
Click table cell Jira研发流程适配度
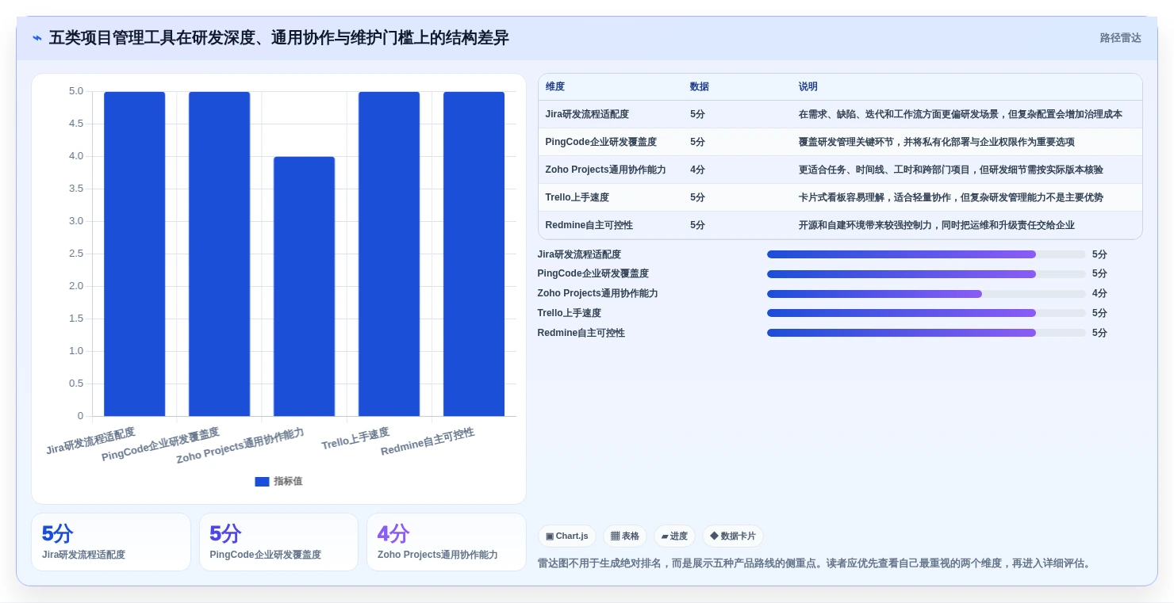[587, 114]
